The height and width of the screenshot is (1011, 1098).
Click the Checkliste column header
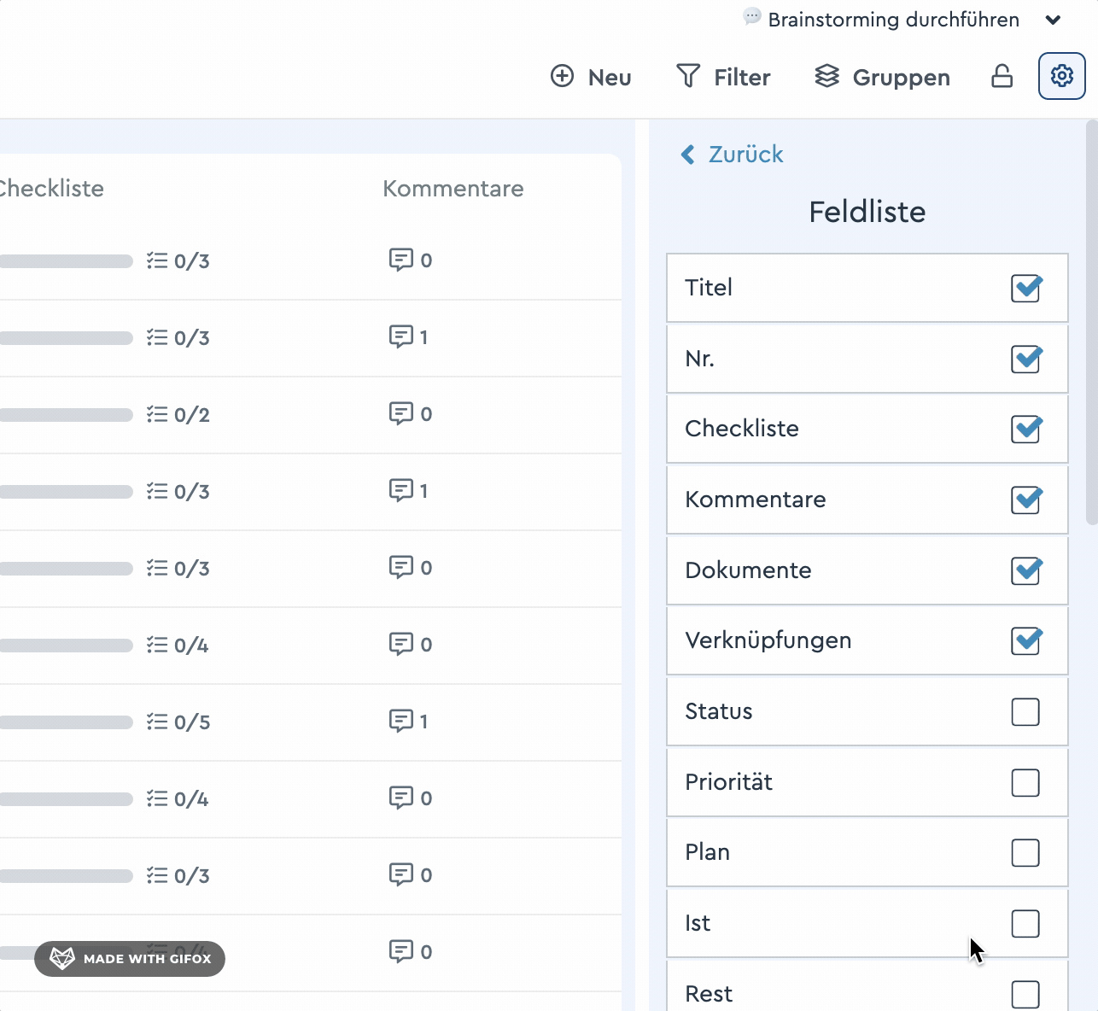[x=51, y=189]
